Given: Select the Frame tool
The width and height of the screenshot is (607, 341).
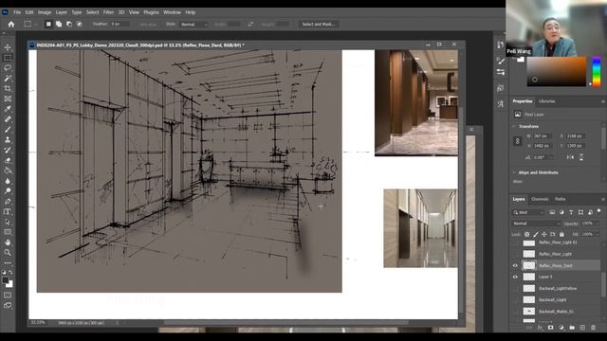Looking at the screenshot, I should 8,99.
